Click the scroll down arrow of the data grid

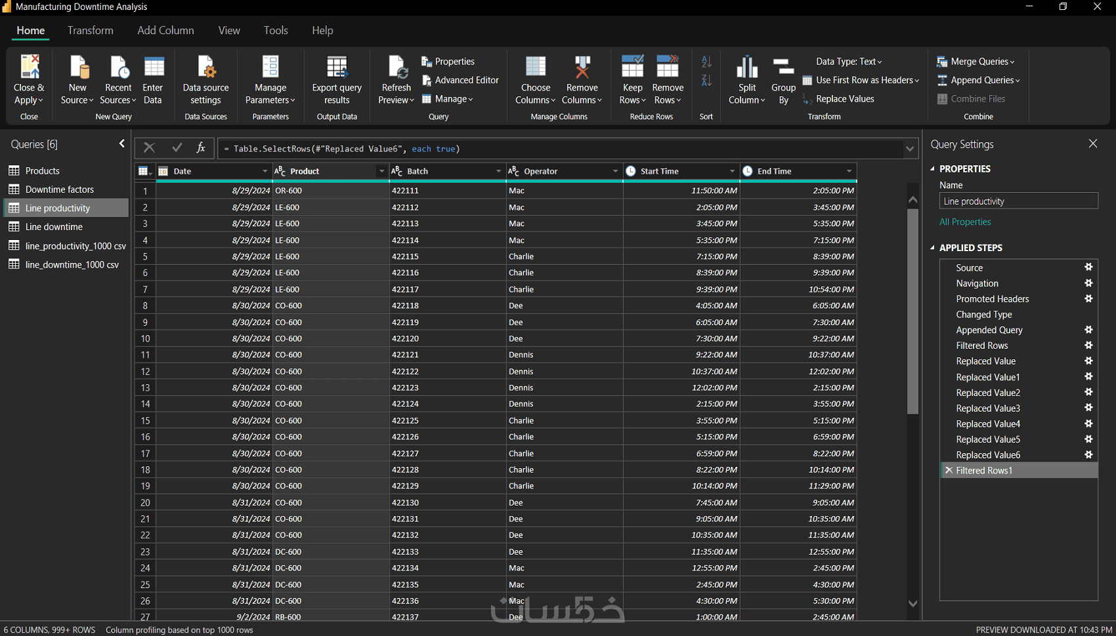(912, 604)
